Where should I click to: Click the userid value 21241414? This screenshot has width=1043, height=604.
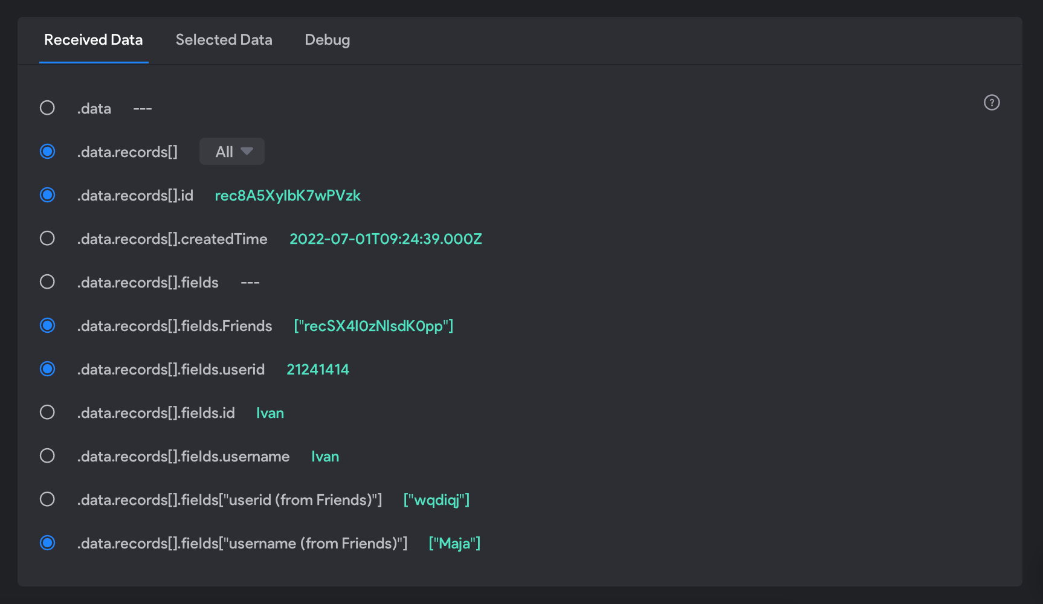click(318, 370)
